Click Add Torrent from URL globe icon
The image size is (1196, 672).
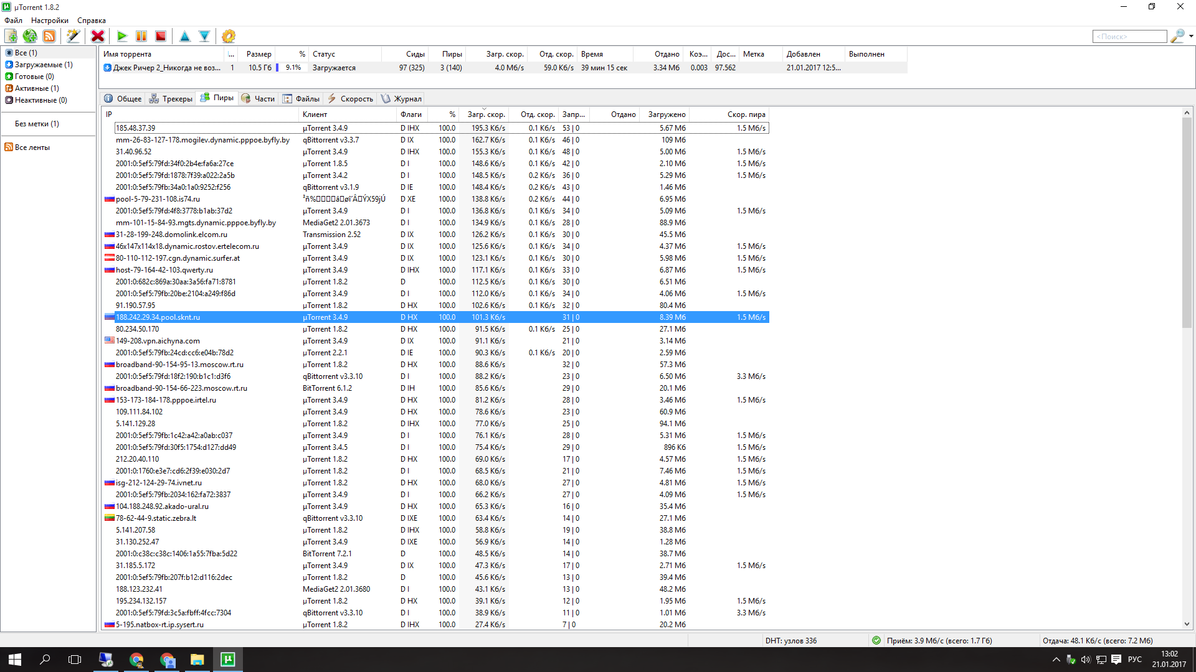[30, 36]
